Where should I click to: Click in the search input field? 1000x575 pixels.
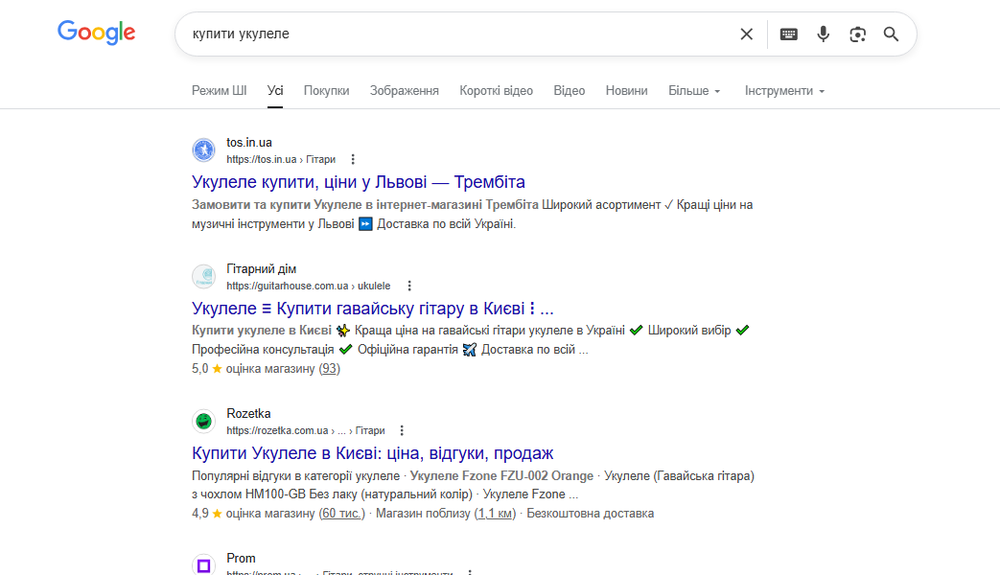tap(460, 34)
